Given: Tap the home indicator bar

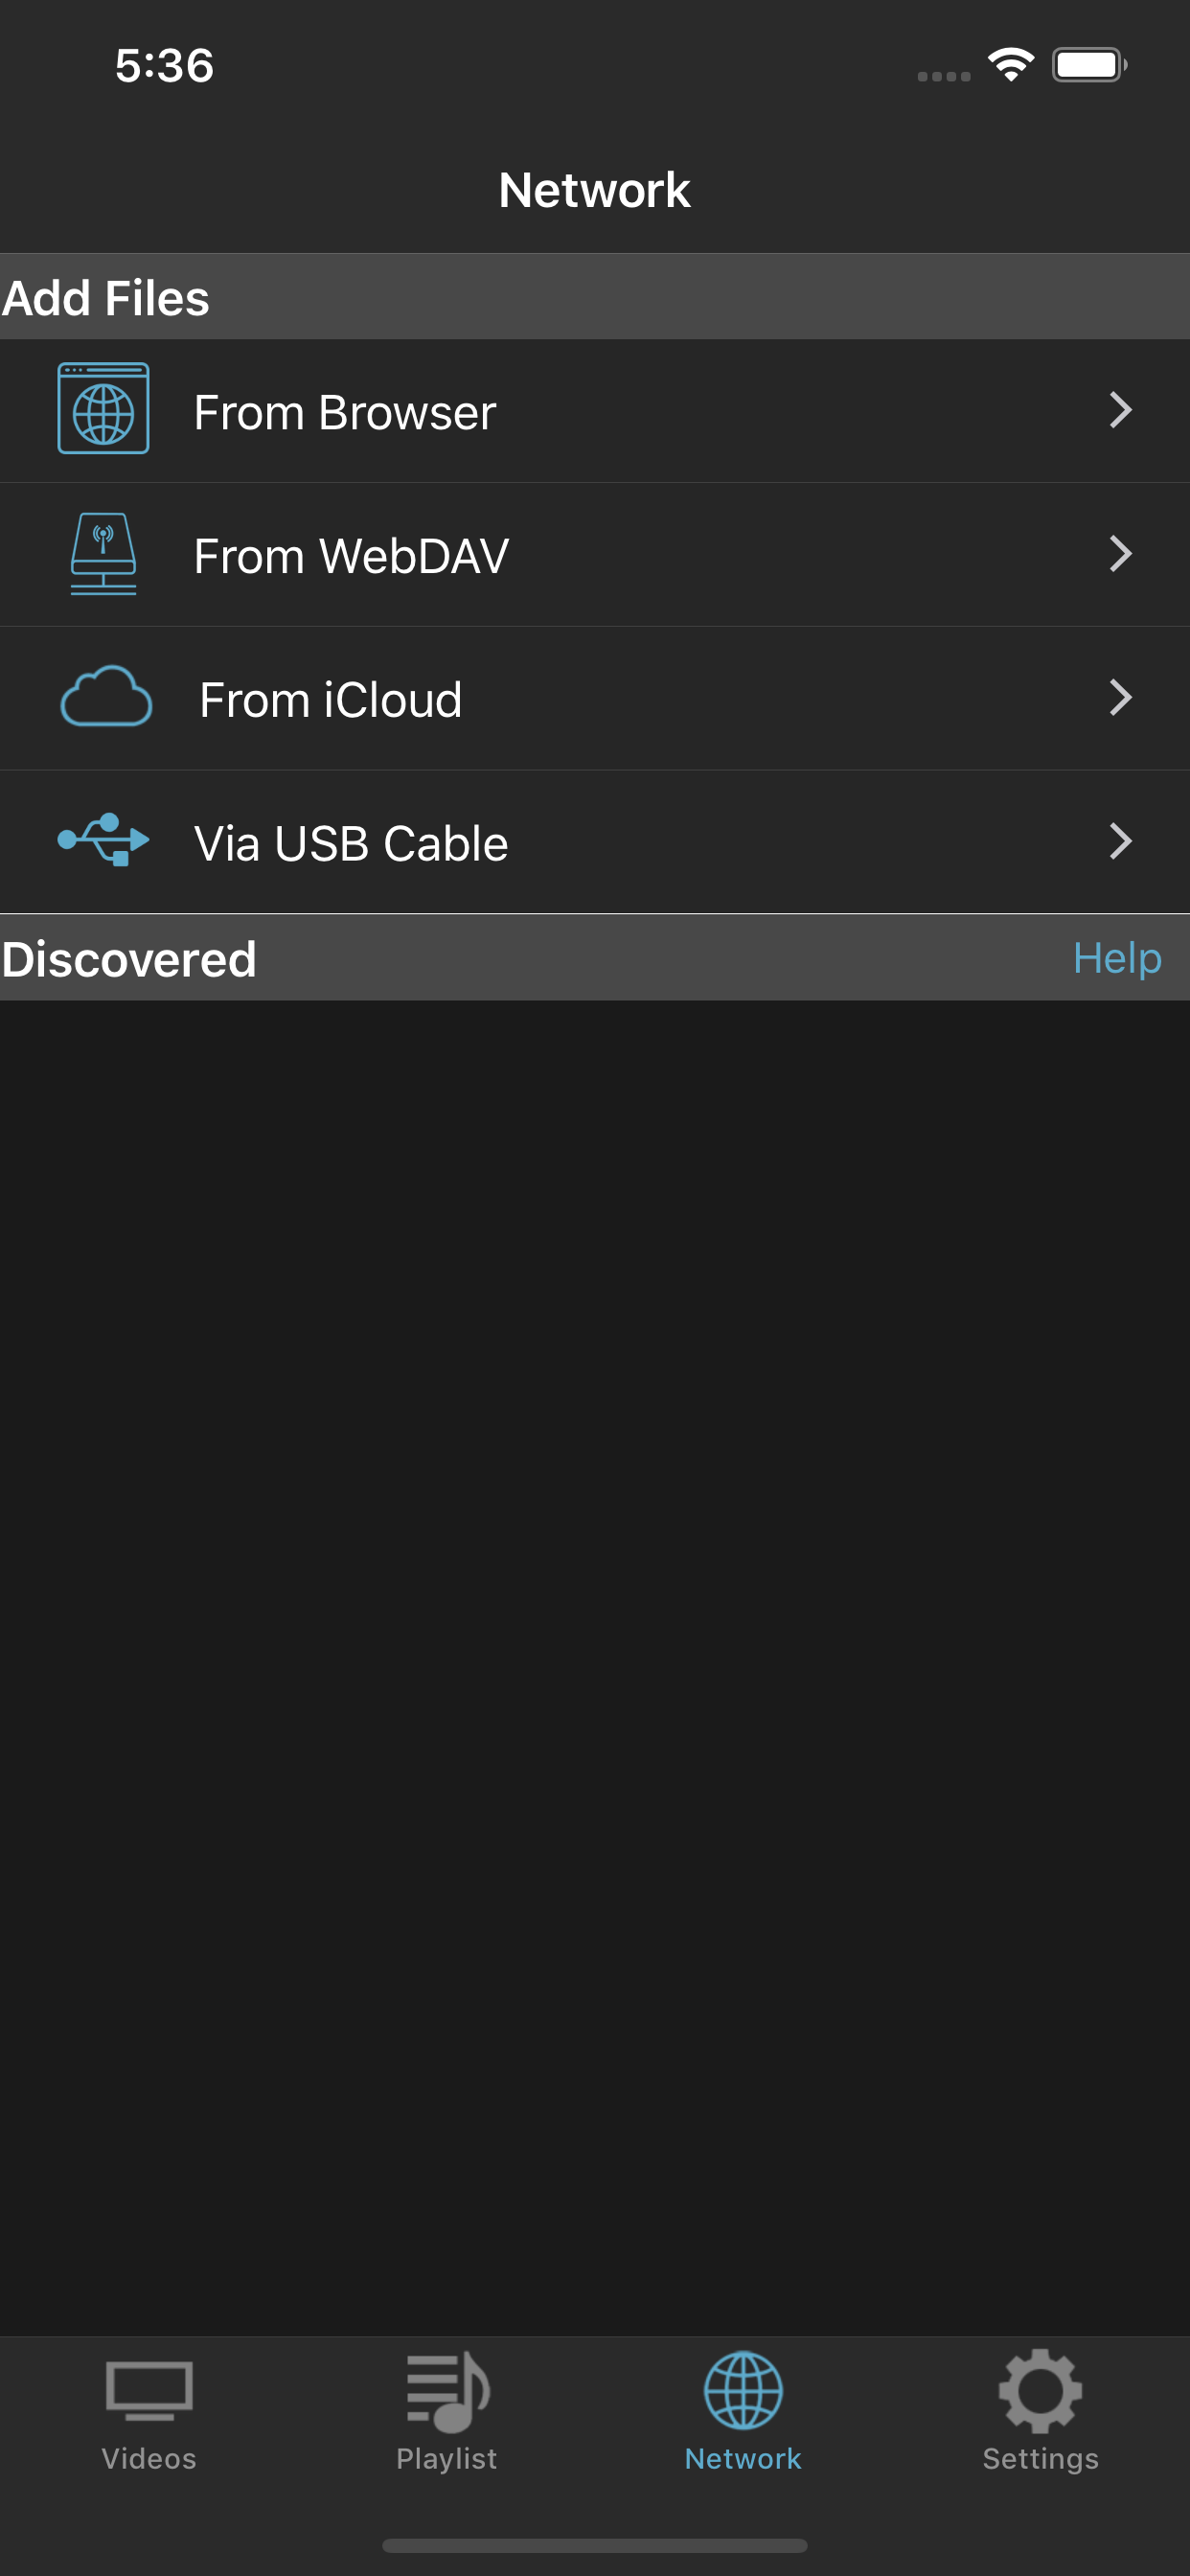Looking at the screenshot, I should (x=595, y=2545).
